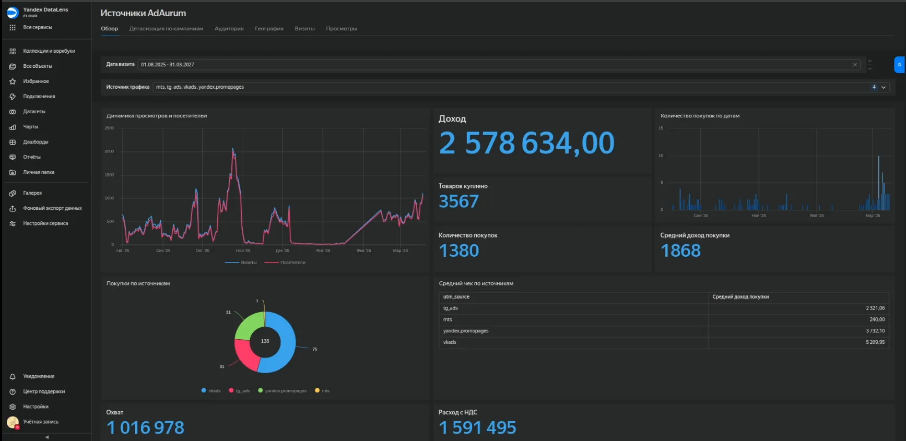Click the Источники AdAurum dashboard title

point(143,13)
